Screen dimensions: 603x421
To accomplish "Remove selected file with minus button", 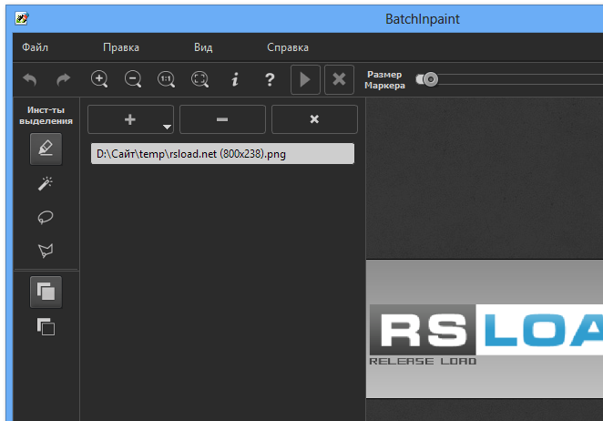I will 222,119.
